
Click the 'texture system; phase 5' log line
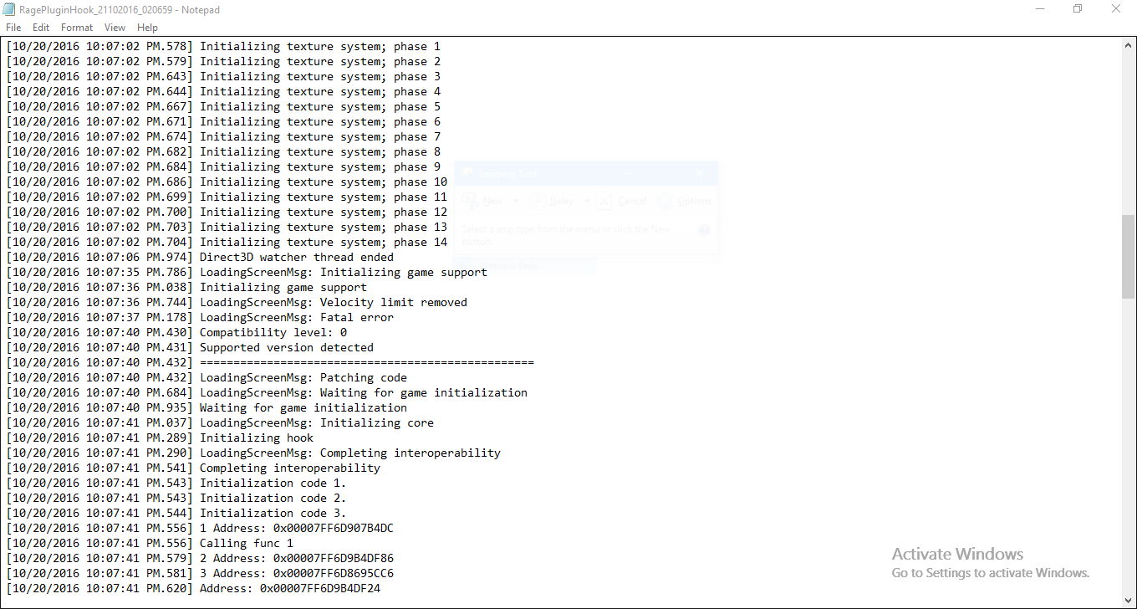pyautogui.click(x=223, y=107)
